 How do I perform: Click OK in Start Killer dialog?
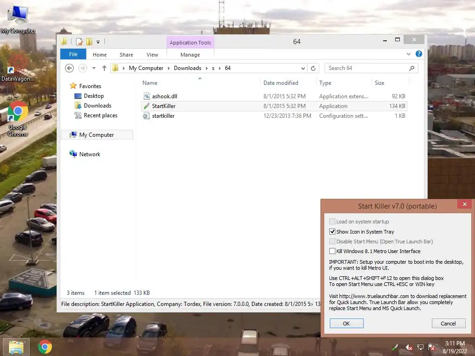pos(347,323)
